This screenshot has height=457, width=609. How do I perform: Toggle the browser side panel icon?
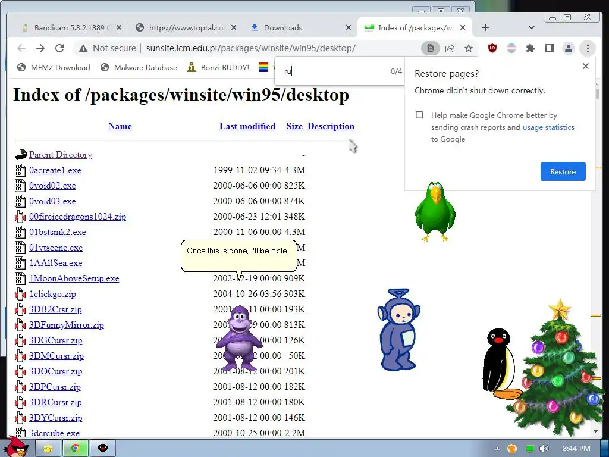pyautogui.click(x=549, y=48)
